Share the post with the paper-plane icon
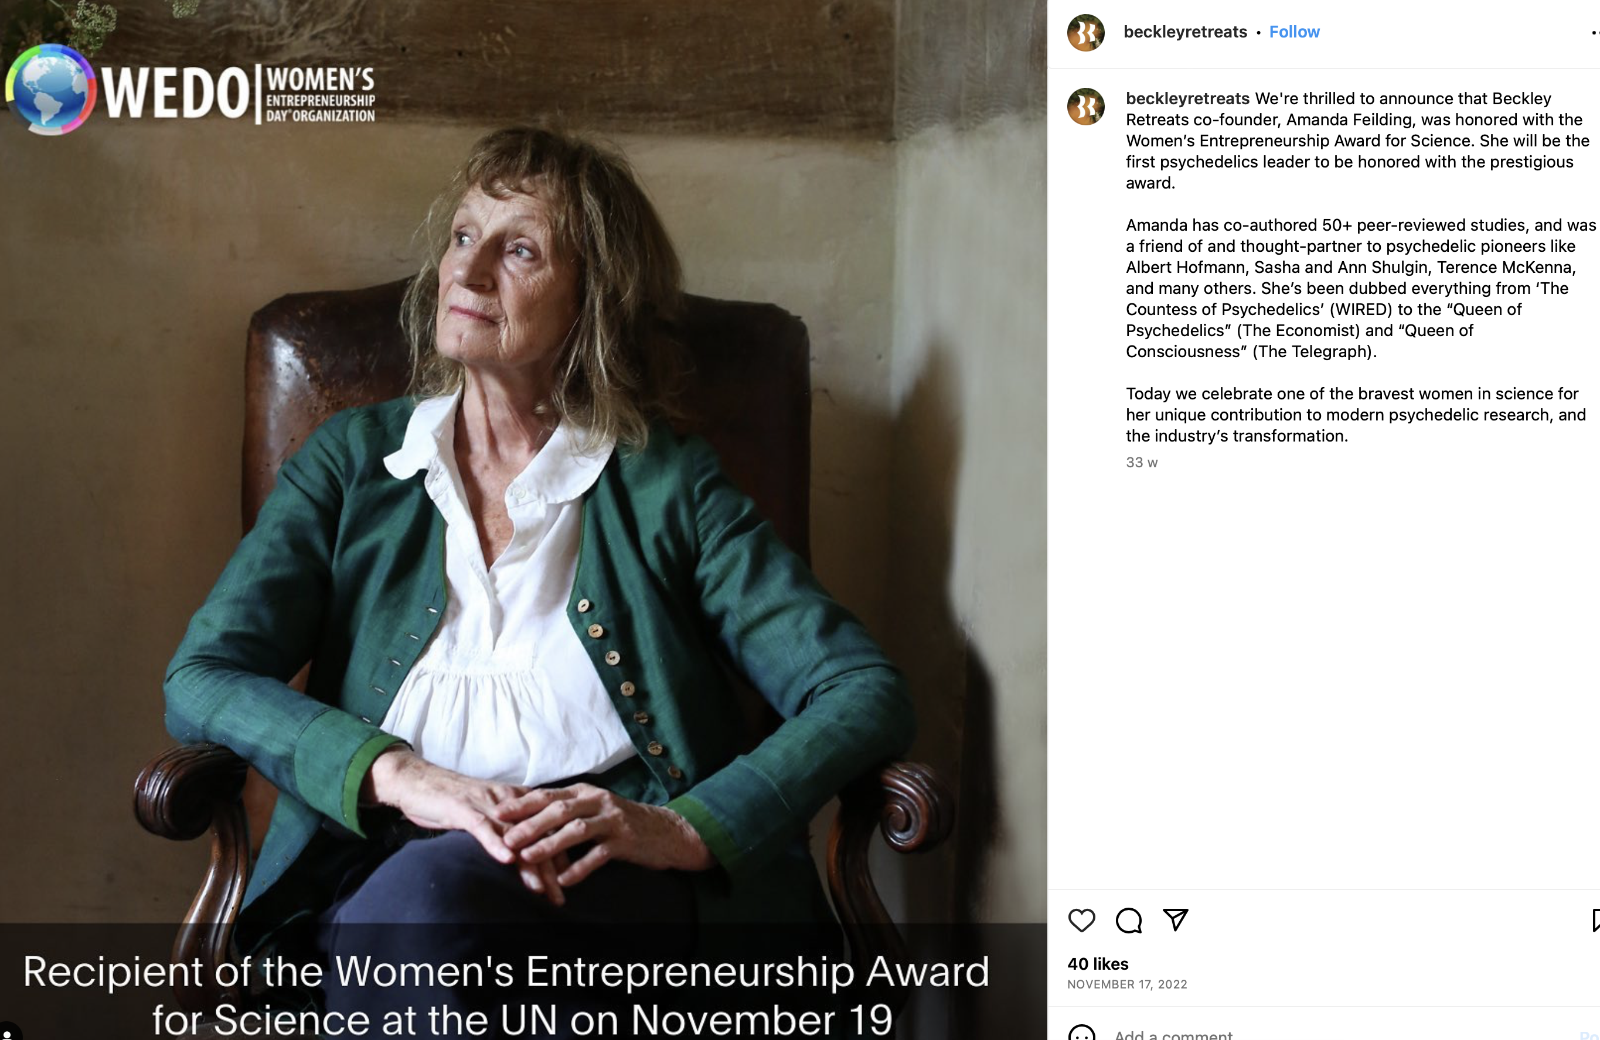Screen dimensions: 1600x1040 pos(1175,920)
